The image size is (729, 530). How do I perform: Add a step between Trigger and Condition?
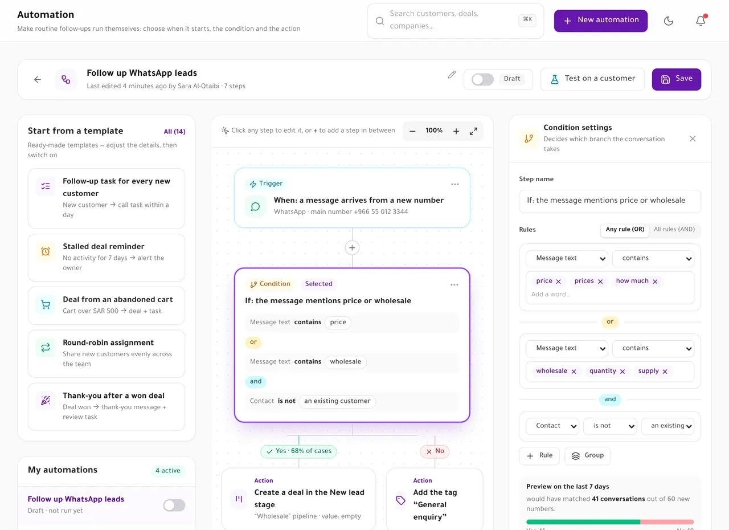352,248
